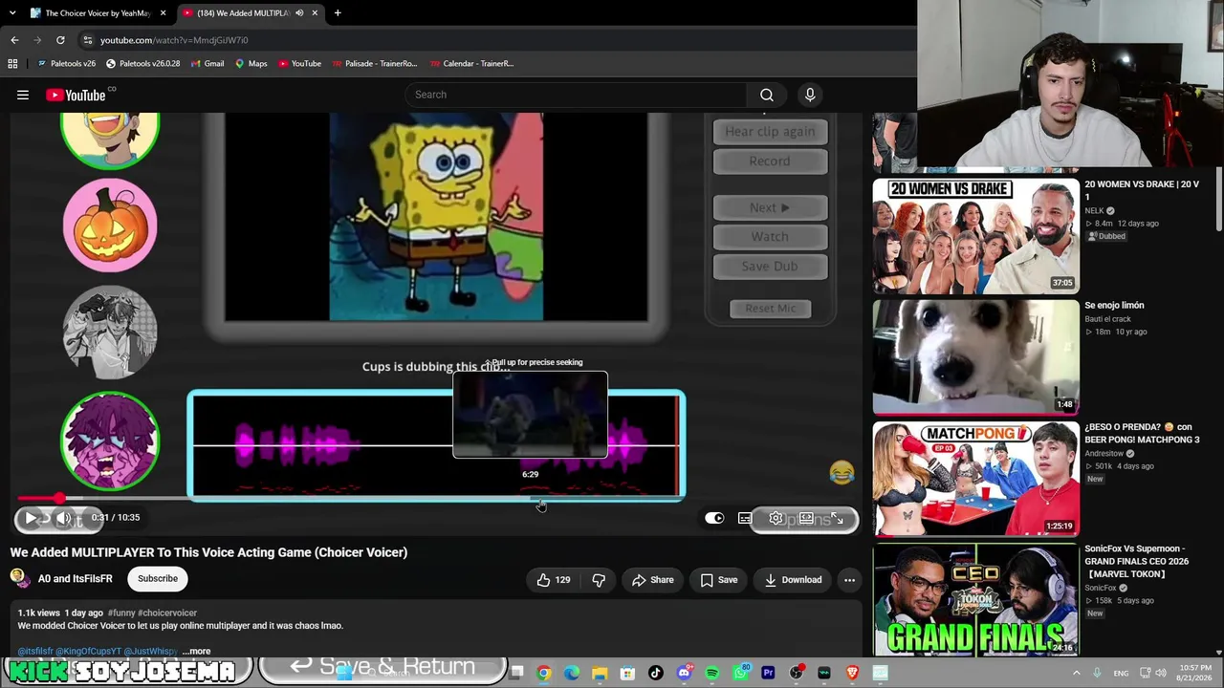
Task: Launch Microsoft Edge from the taskbar
Action: pyautogui.click(x=572, y=673)
